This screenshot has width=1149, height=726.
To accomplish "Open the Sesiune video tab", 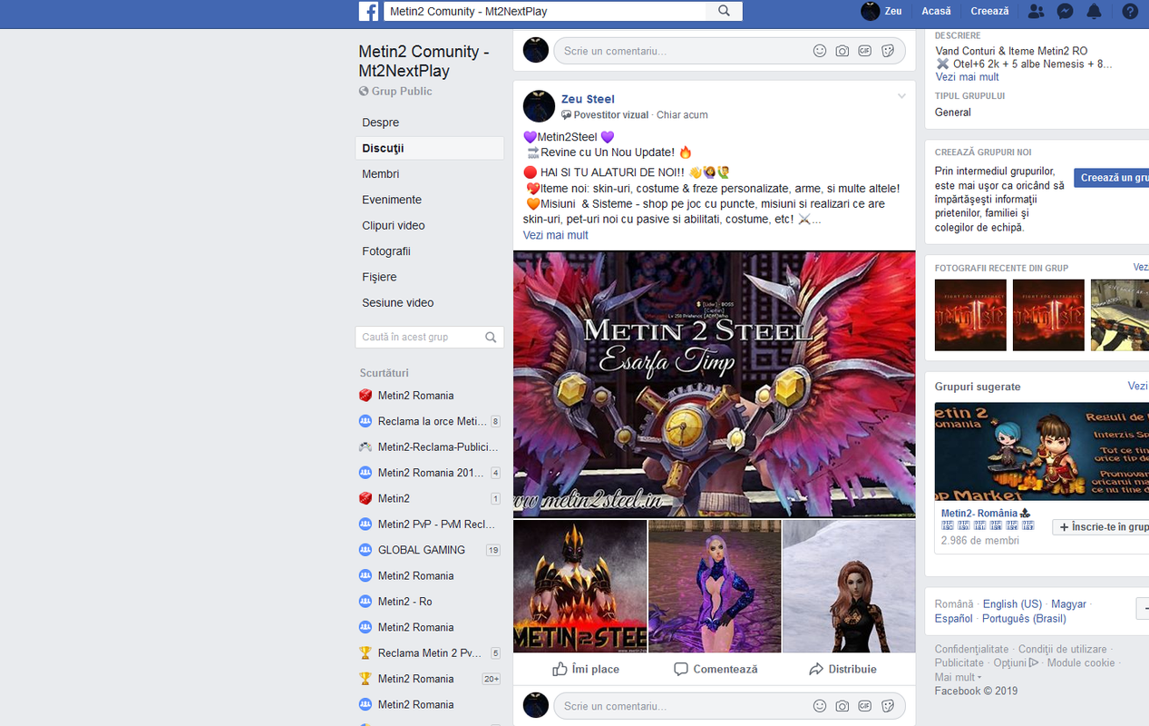I will [x=429, y=303].
